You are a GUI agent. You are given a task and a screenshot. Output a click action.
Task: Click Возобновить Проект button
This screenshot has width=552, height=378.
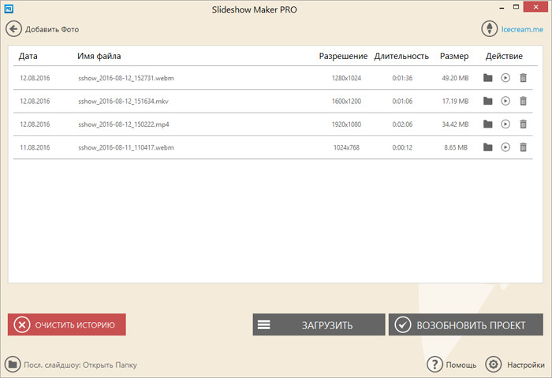pos(466,324)
